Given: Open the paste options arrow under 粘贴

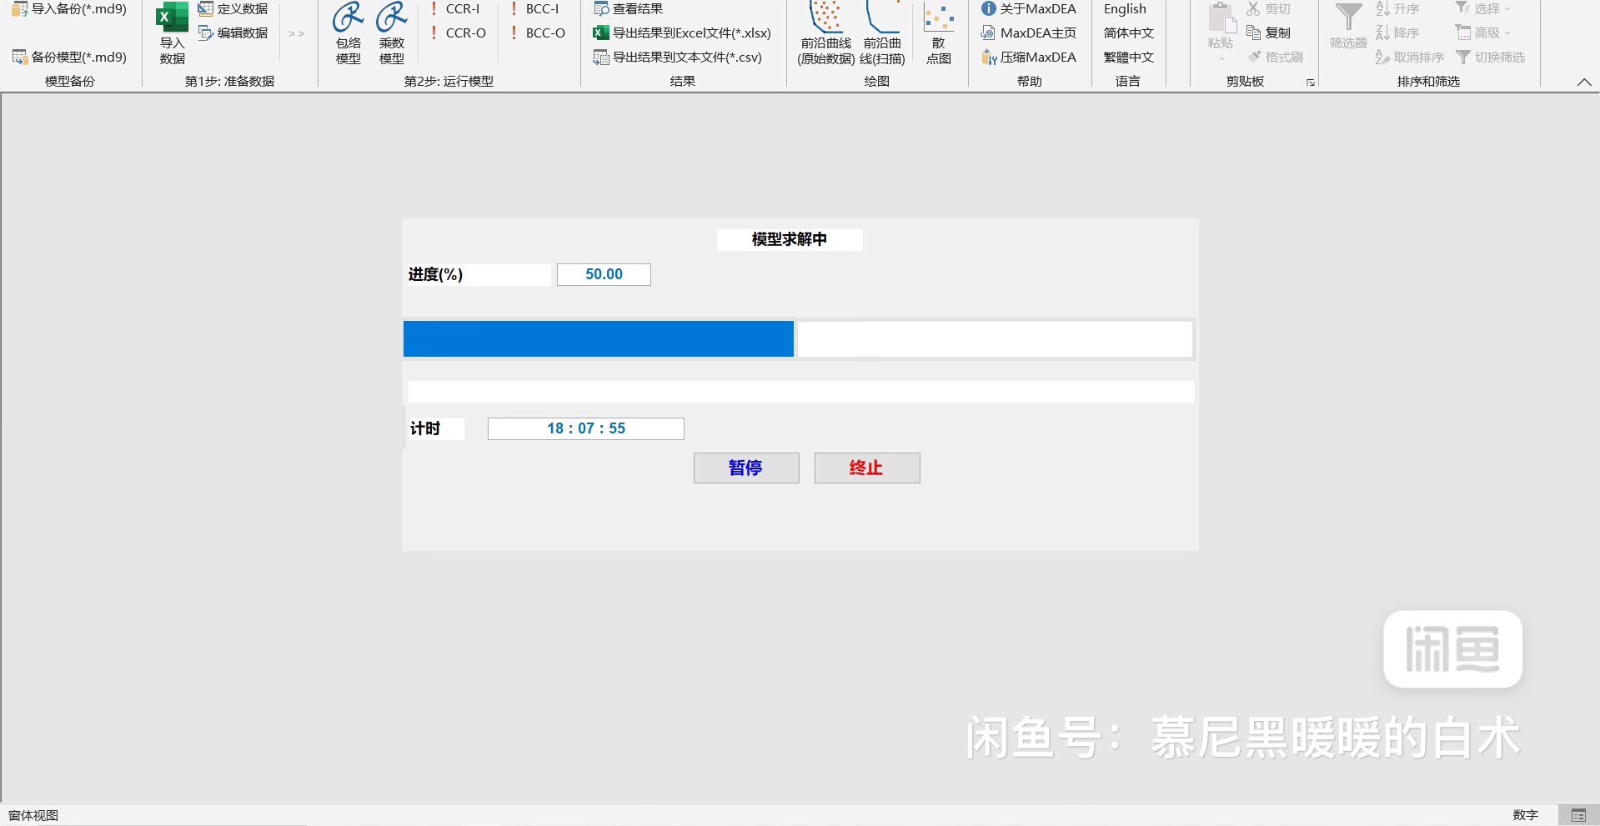Looking at the screenshot, I should pos(1221,58).
